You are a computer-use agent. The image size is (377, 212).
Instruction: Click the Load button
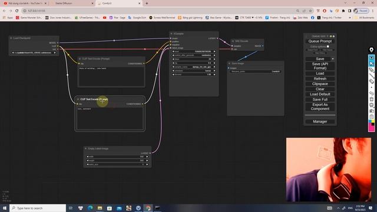point(320,74)
